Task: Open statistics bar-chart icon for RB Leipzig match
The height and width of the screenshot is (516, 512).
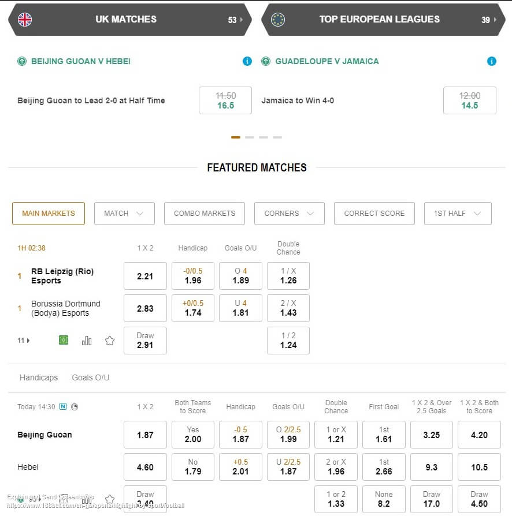Action: (87, 341)
